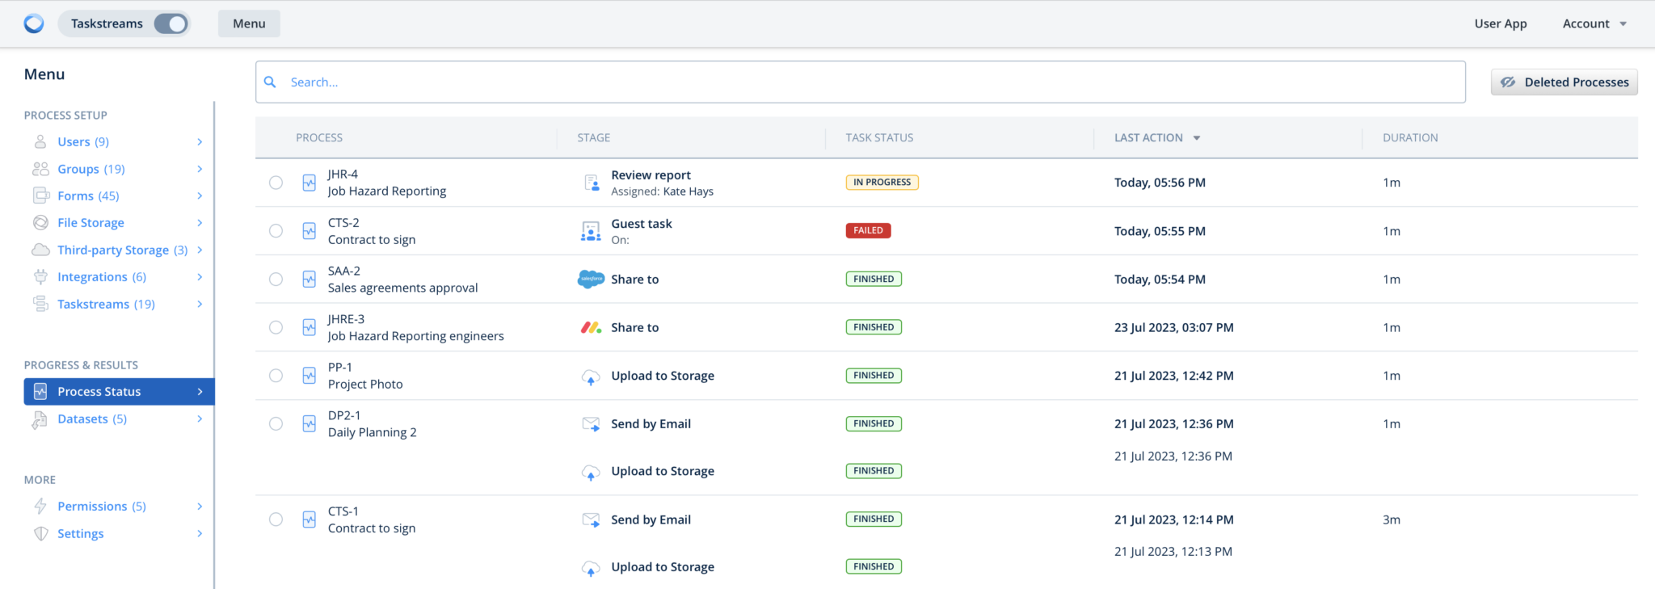Click Upload to Storage cloud icon for PP-1
This screenshot has height=589, width=1655.
(591, 377)
